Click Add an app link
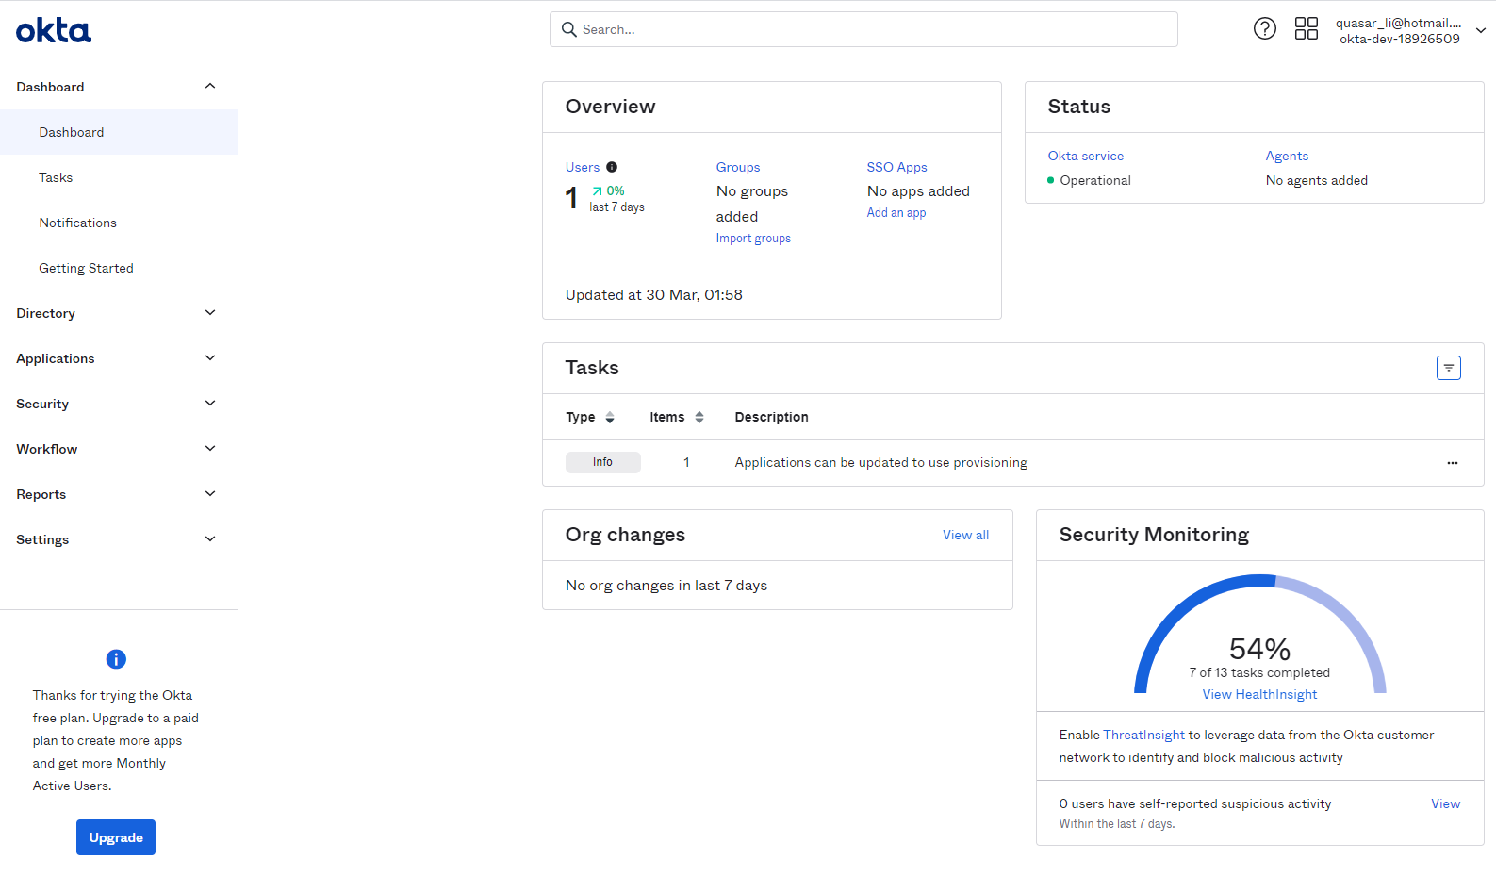 [x=896, y=213]
